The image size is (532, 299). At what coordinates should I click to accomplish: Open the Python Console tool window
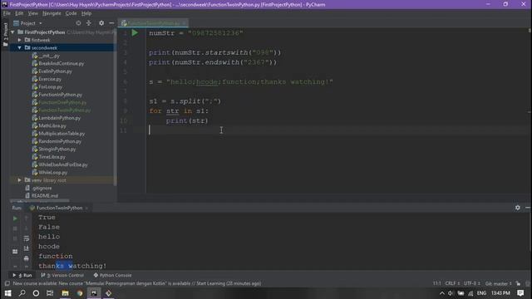click(112, 275)
